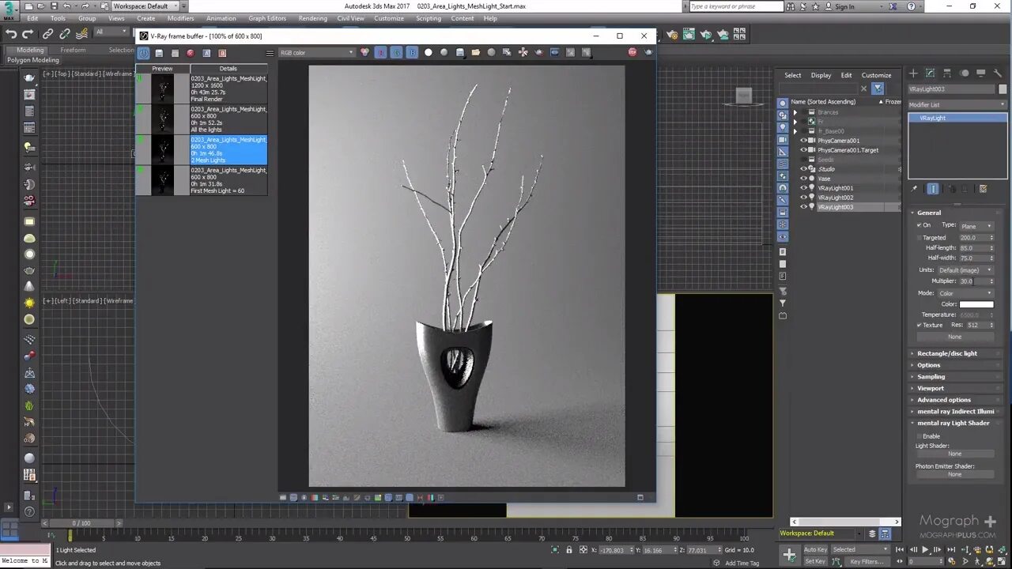Expand the Options rollout
The image size is (1012, 569).
click(929, 365)
